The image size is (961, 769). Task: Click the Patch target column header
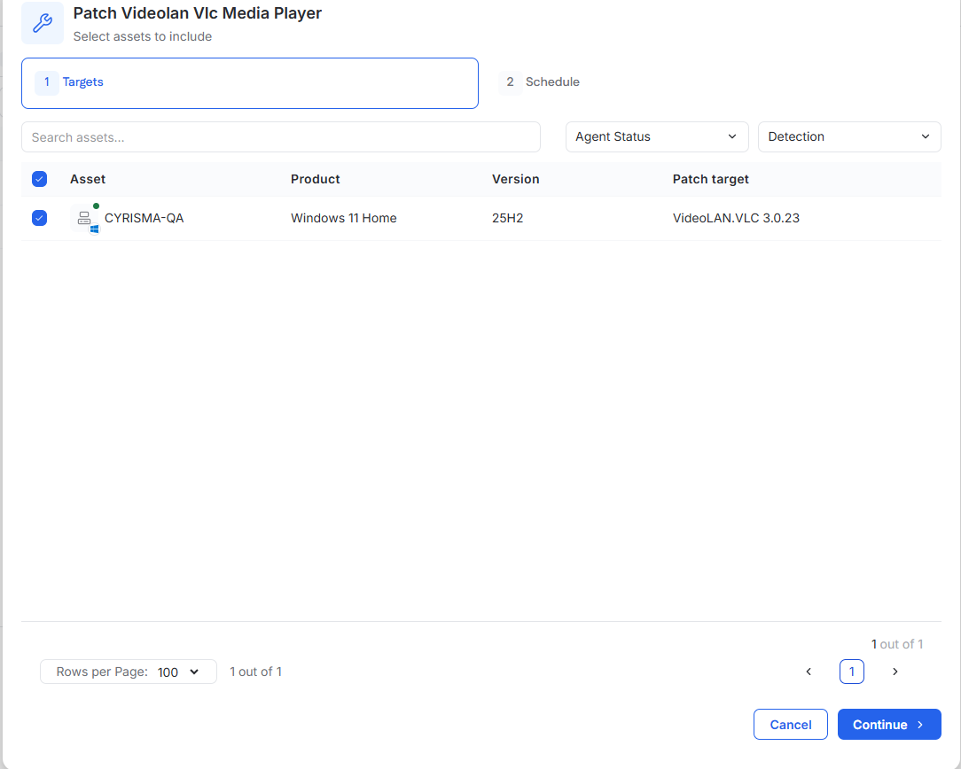click(x=710, y=179)
